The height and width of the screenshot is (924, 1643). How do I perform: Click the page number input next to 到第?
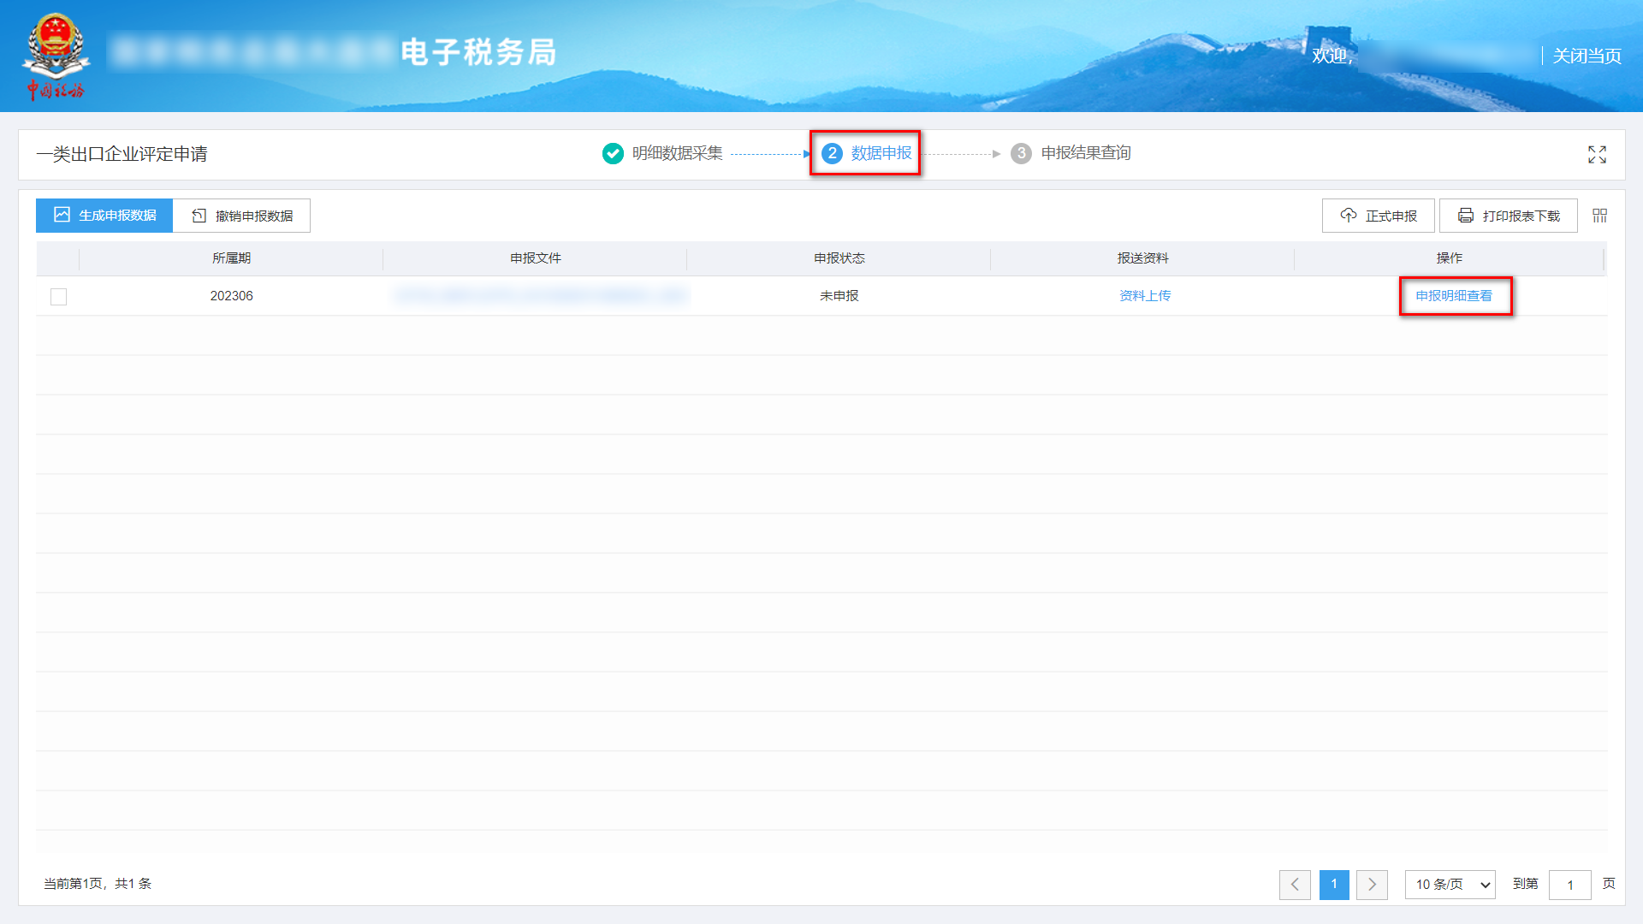pyautogui.click(x=1570, y=885)
